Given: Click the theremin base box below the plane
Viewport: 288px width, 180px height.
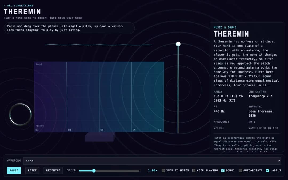Looking at the screenshot, I should tap(100, 137).
